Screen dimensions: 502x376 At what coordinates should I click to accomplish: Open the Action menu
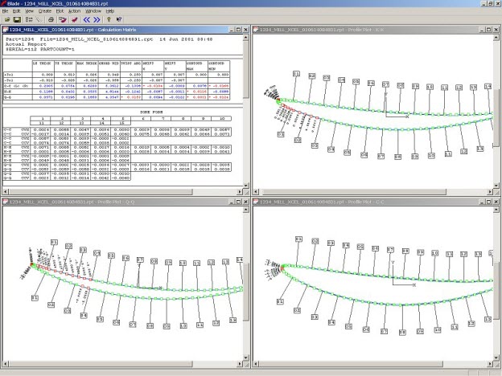(x=74, y=11)
